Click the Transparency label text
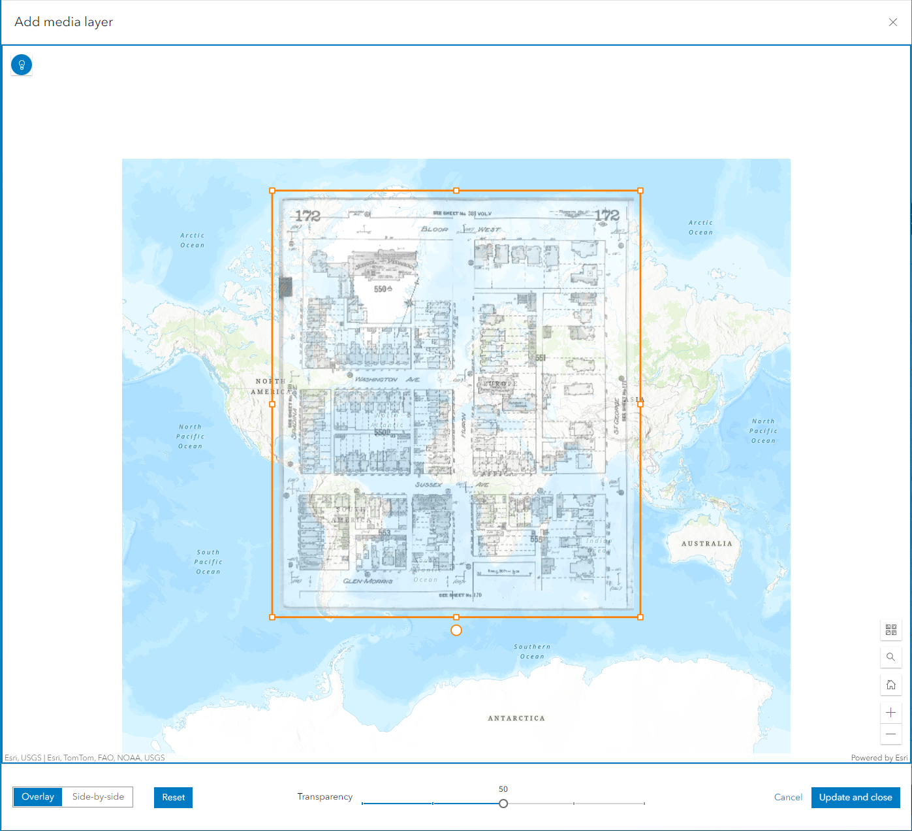Viewport: 912px width, 831px height. click(325, 797)
